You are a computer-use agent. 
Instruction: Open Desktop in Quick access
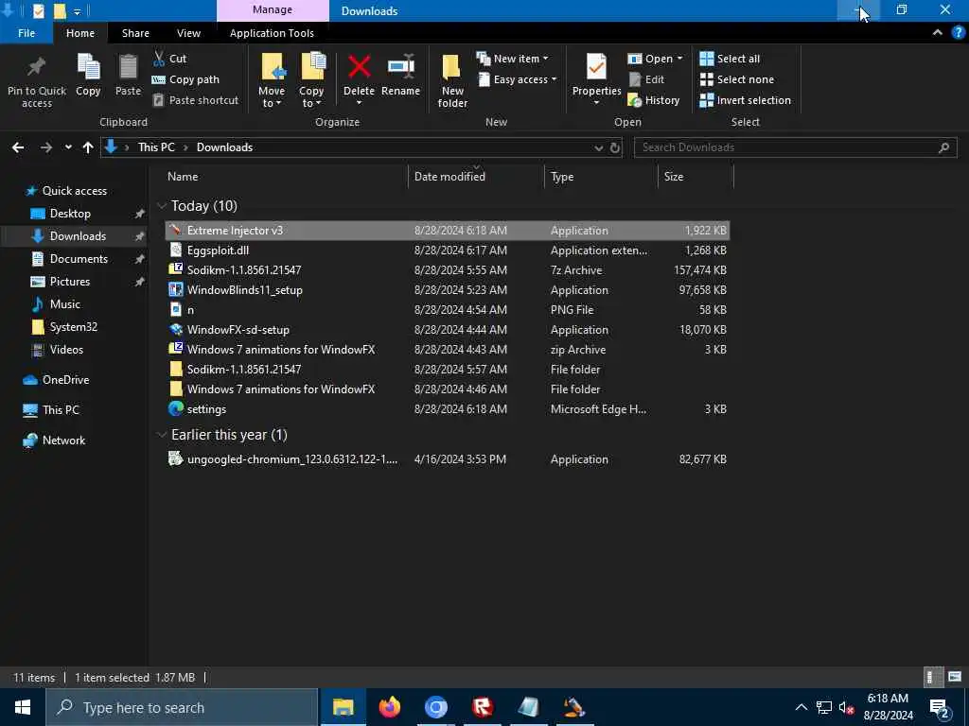pyautogui.click(x=70, y=214)
